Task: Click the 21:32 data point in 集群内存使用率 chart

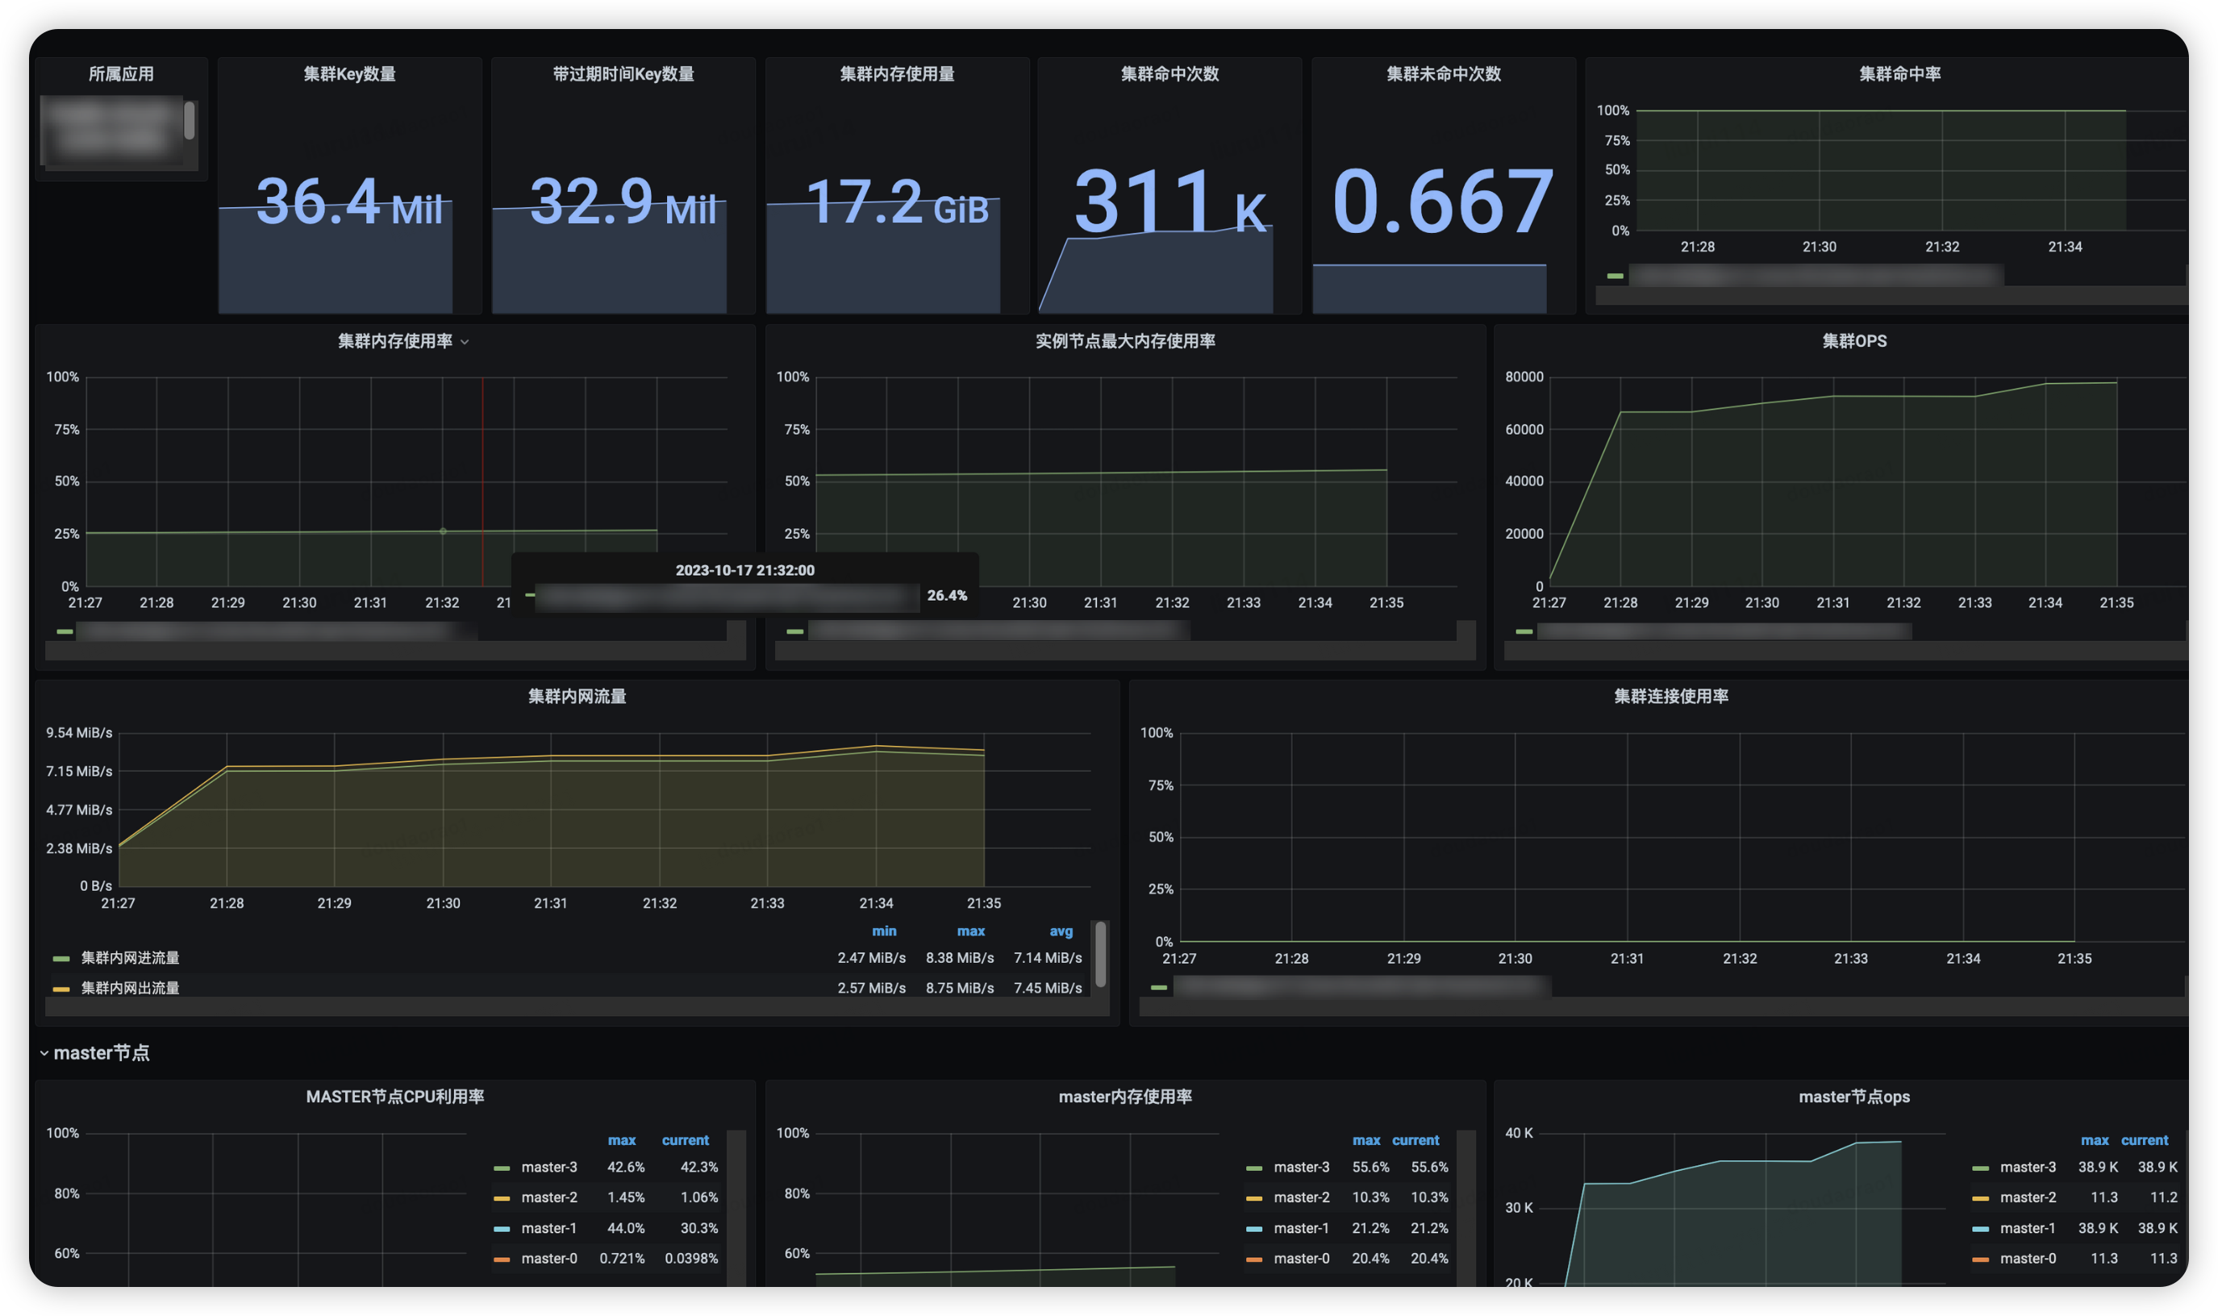Action: tap(443, 531)
